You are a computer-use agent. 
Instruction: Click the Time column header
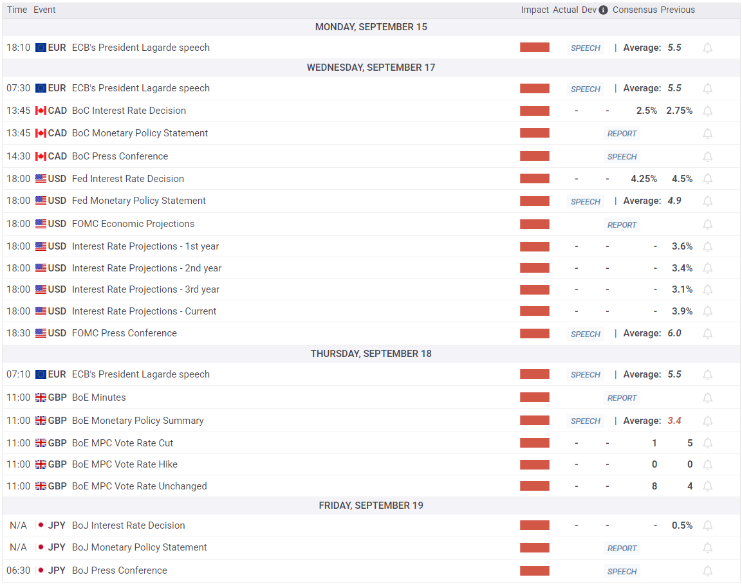coord(17,10)
